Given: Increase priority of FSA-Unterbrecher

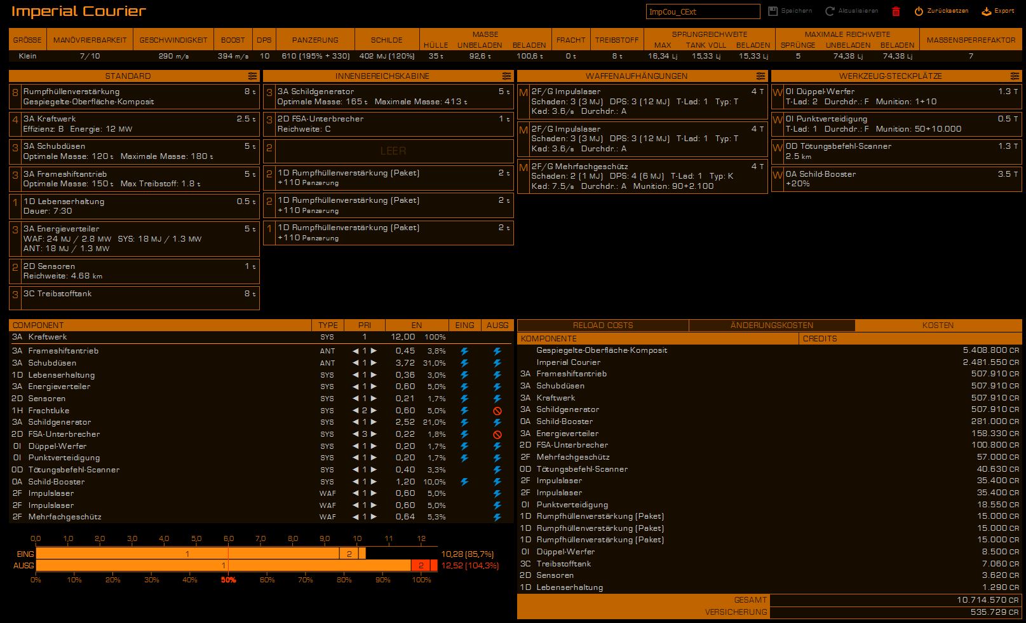Looking at the screenshot, I should coord(374,434).
